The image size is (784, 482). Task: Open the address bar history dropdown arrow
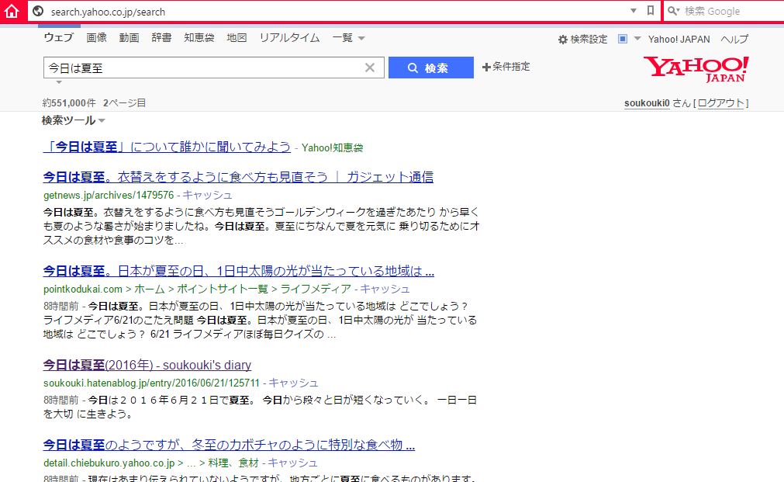point(633,11)
